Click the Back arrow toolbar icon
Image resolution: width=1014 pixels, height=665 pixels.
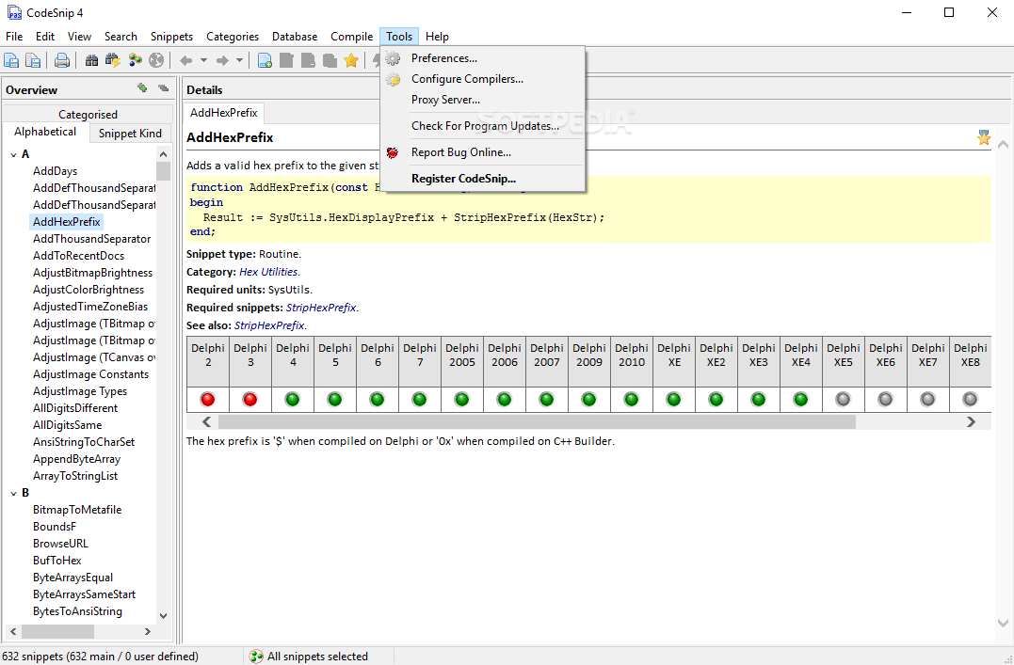click(186, 61)
